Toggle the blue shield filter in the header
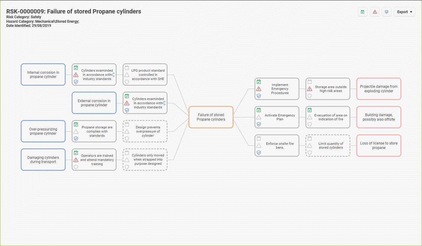This screenshot has width=422, height=246. tap(387, 12)
